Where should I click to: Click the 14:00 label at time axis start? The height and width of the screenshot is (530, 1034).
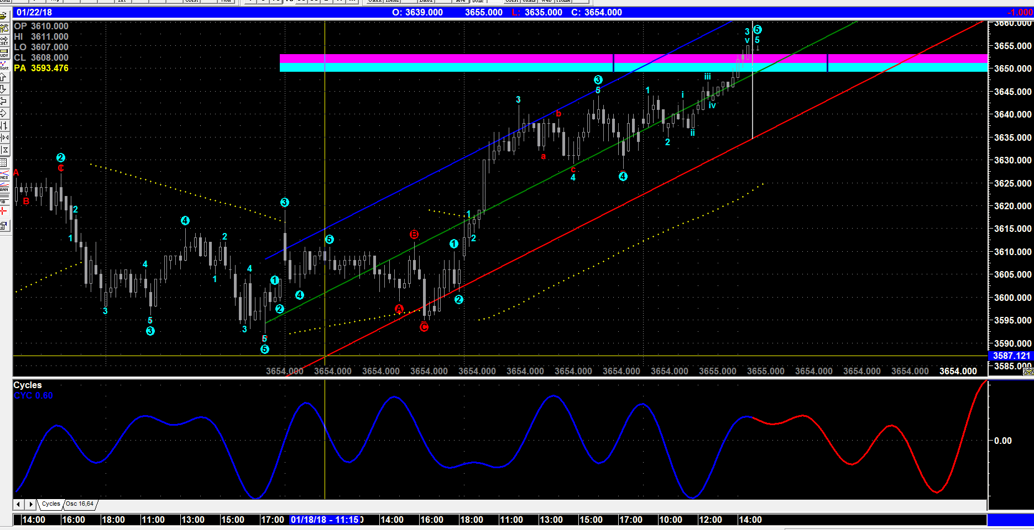click(x=34, y=520)
